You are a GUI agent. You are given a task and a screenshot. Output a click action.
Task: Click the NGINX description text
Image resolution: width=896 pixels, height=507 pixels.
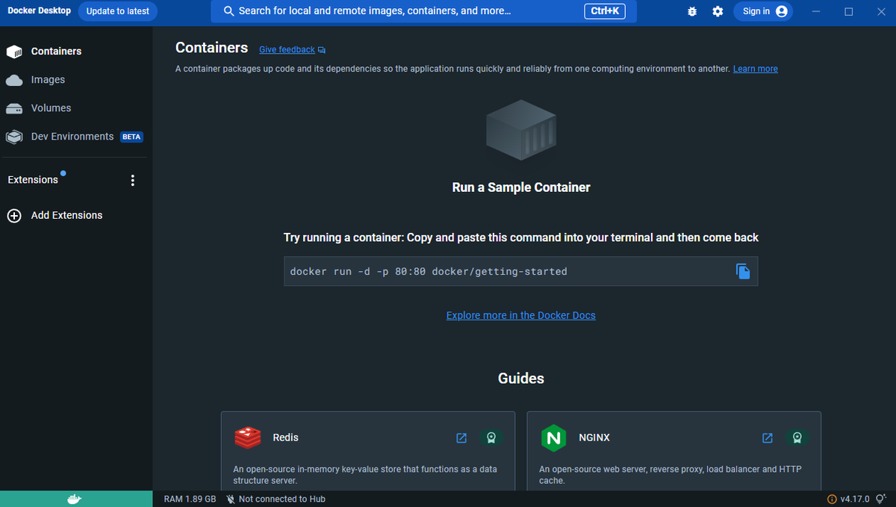[x=671, y=475]
